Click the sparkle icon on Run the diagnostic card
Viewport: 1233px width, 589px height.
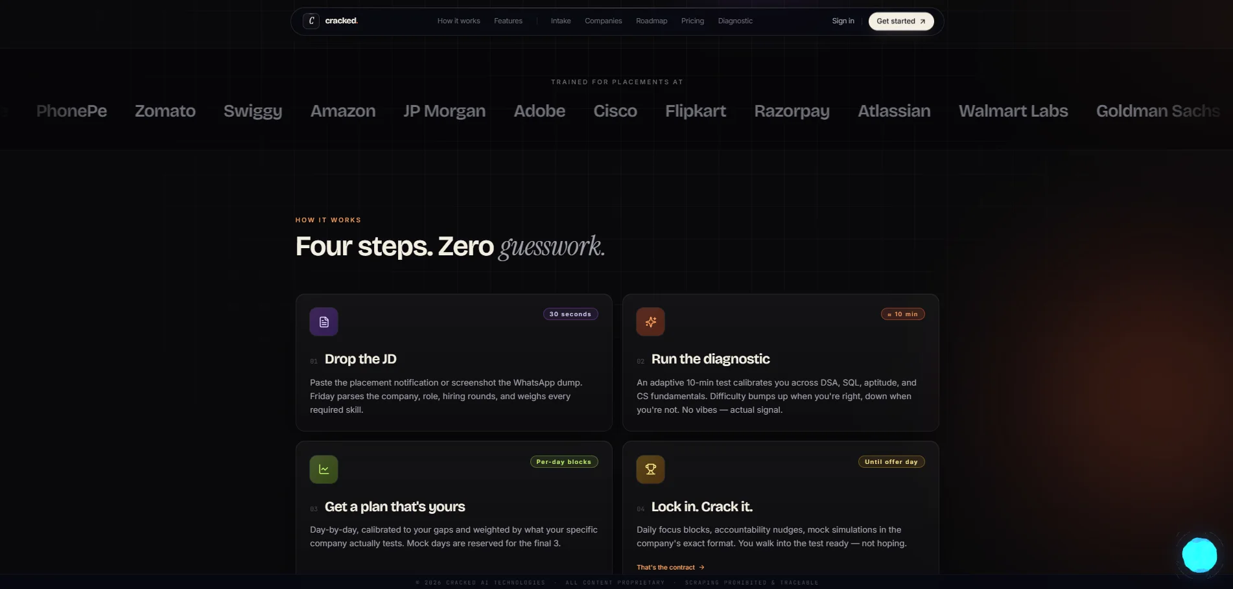[650, 321]
